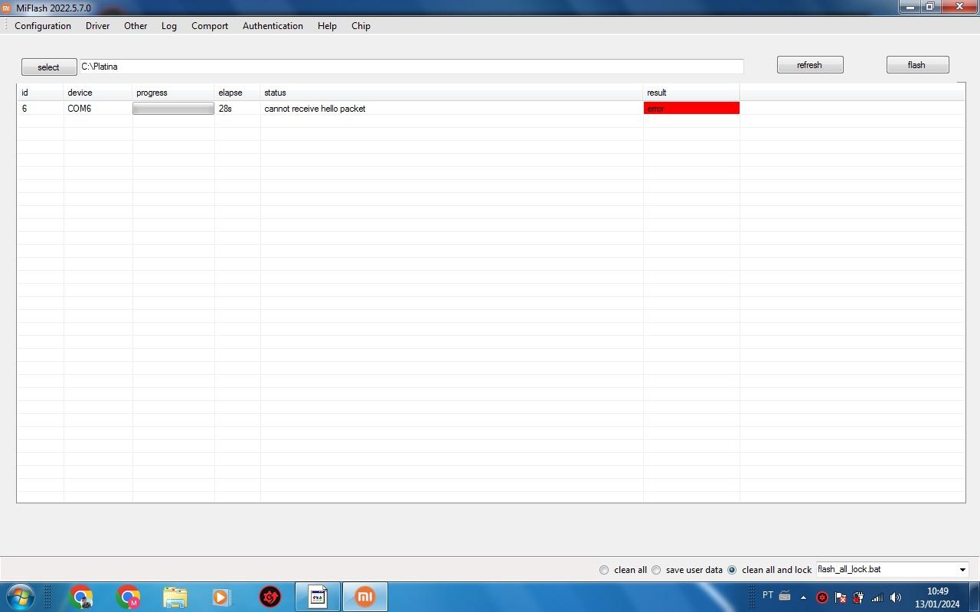Select the save user data option
This screenshot has width=980, height=612.
click(x=656, y=570)
